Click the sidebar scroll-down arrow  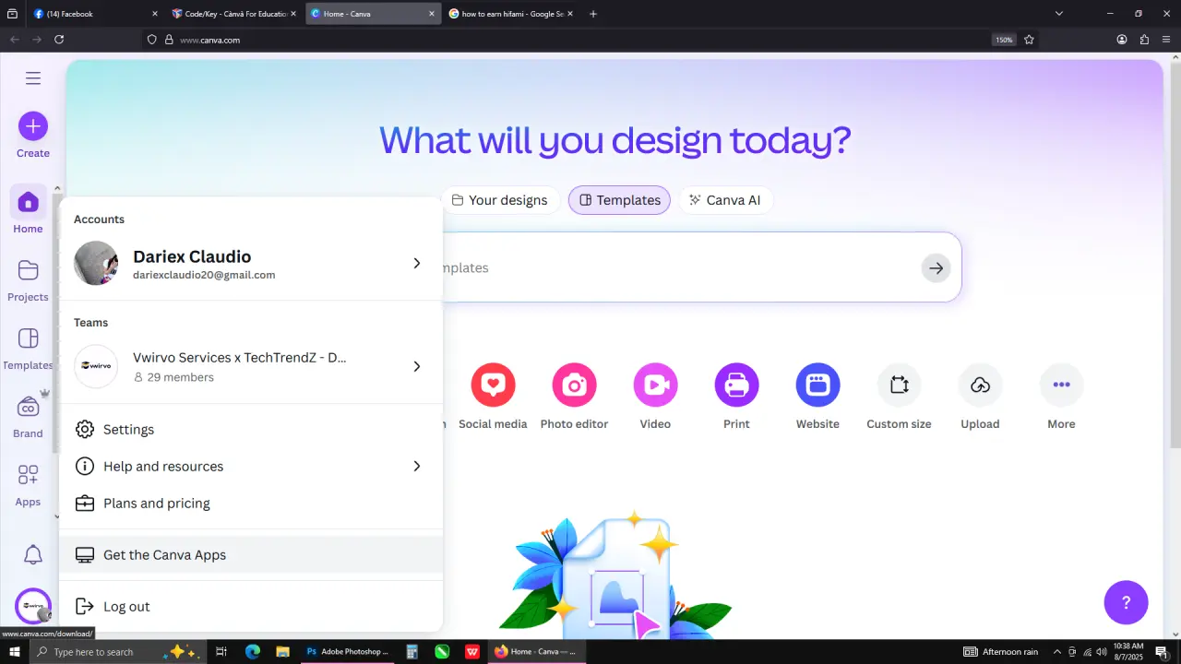pos(56,517)
